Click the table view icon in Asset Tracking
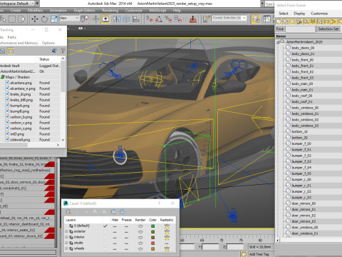The image size is (342, 257). [x=11, y=51]
